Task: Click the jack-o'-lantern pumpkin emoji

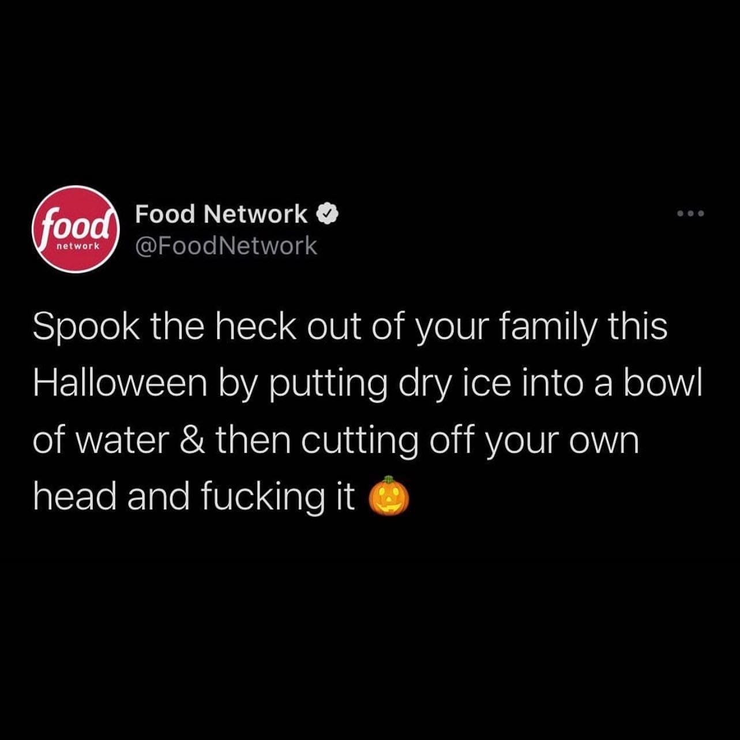Action: click(x=389, y=496)
